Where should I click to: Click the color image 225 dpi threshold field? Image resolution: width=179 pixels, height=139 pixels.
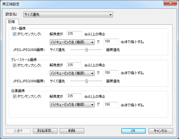pyautogui.click(x=74, y=34)
